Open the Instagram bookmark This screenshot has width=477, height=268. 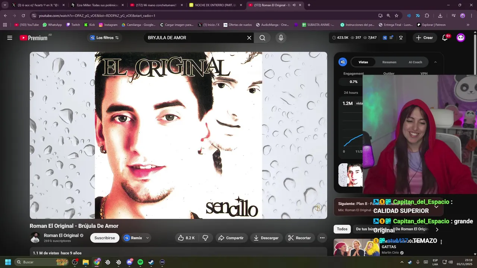click(108, 25)
